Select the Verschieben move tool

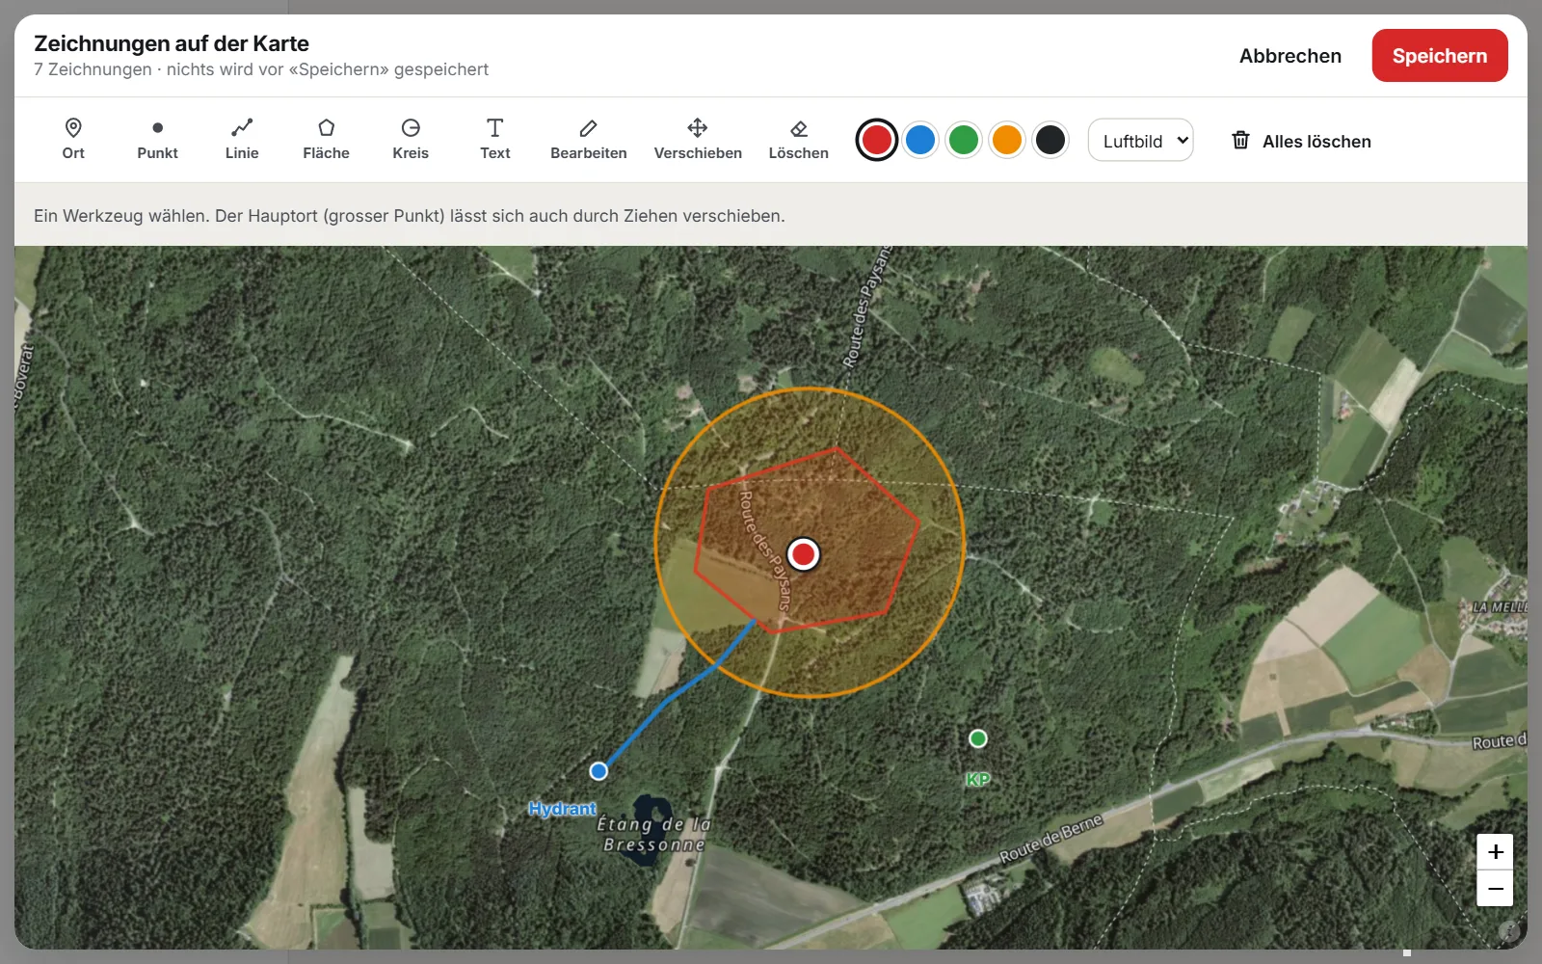tap(698, 140)
